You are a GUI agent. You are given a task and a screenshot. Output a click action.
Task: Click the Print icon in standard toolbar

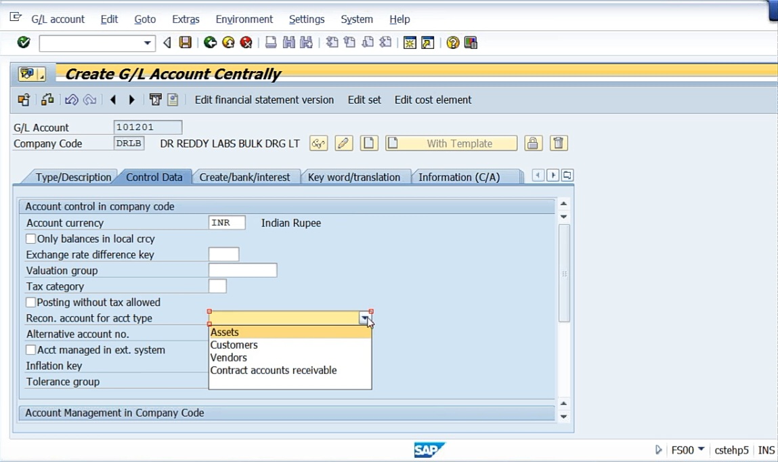click(x=270, y=43)
